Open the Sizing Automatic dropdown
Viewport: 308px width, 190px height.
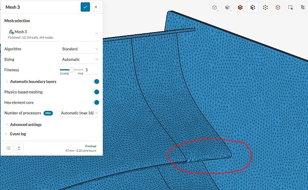(79, 59)
